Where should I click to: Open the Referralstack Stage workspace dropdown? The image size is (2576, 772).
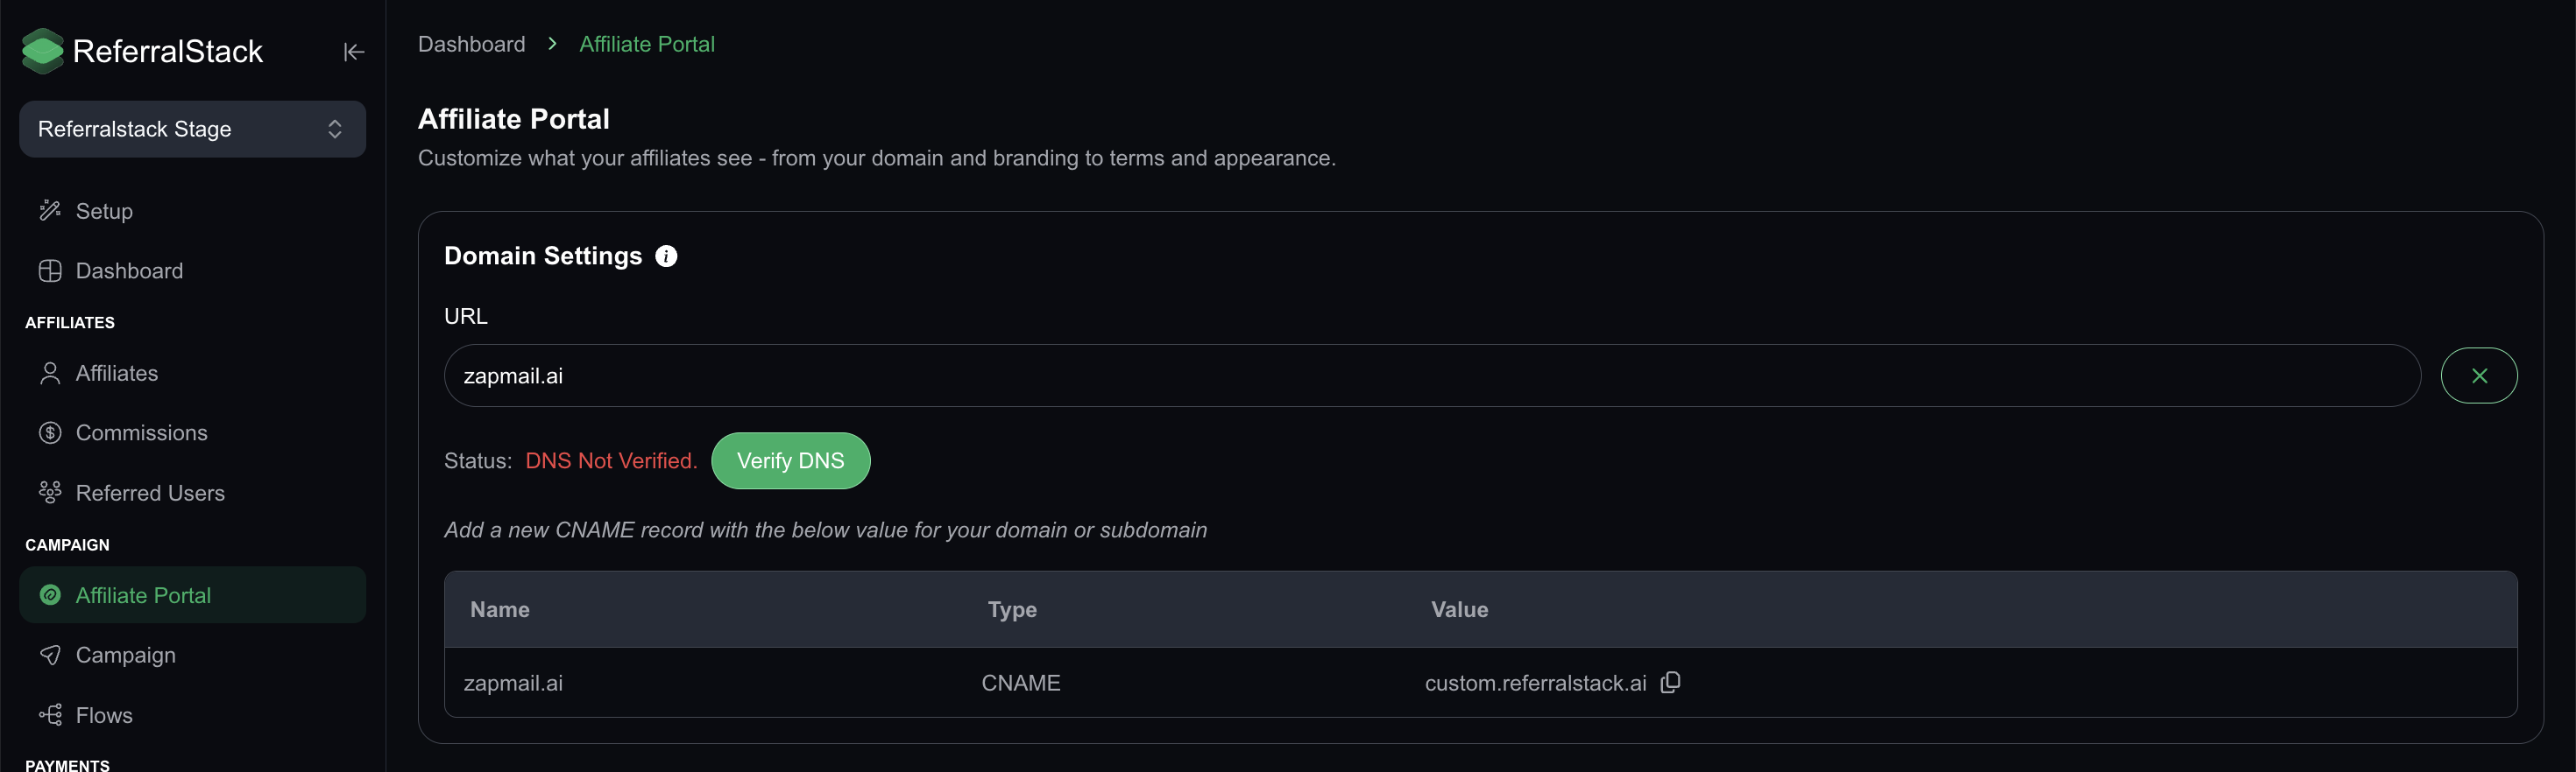tap(192, 129)
